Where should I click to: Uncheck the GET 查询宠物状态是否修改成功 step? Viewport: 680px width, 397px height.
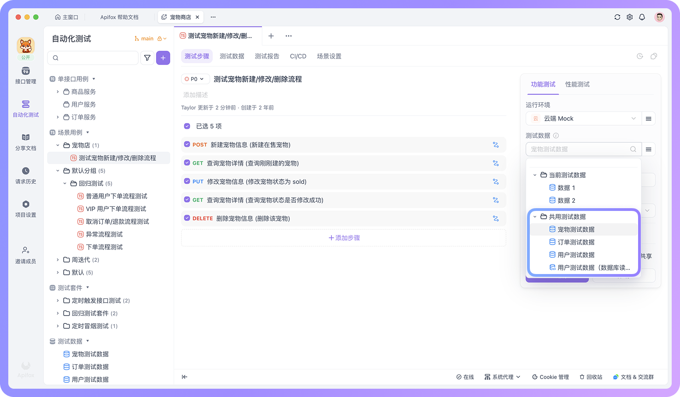pyautogui.click(x=187, y=200)
